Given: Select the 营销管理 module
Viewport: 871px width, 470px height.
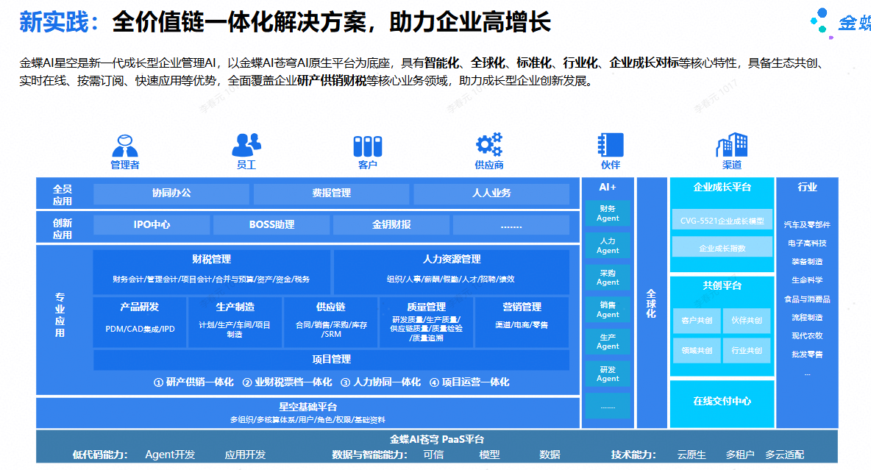Looking at the screenshot, I should point(522,322).
